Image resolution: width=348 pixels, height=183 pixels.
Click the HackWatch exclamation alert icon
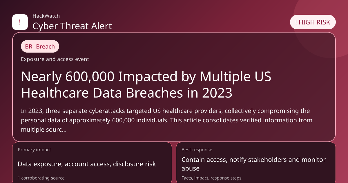(x=20, y=22)
